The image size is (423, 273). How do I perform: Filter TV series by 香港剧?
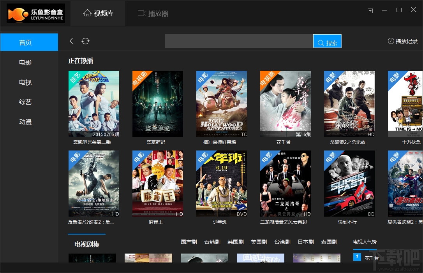pyautogui.click(x=212, y=242)
